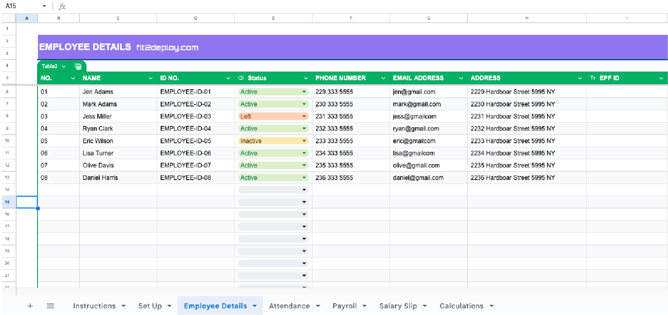The width and height of the screenshot is (668, 315).
Task: Open the Instructions tab menu arrow
Action: (124, 306)
